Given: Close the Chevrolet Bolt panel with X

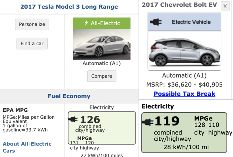Looking at the screenshot, I should coord(226,5).
